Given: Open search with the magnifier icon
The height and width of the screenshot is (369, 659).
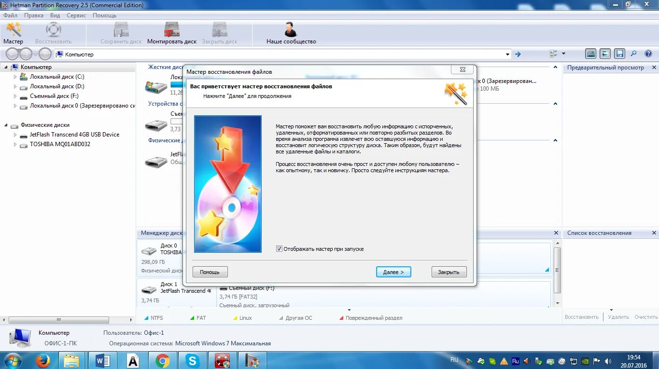Looking at the screenshot, I should (x=634, y=54).
